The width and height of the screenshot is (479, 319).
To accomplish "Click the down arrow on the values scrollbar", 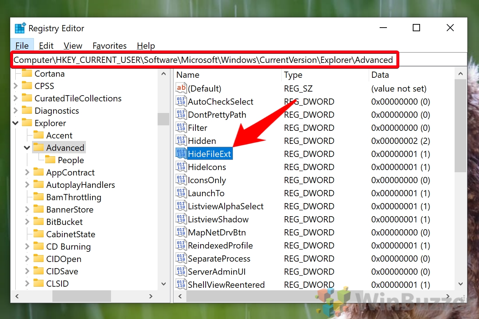I will (461, 284).
